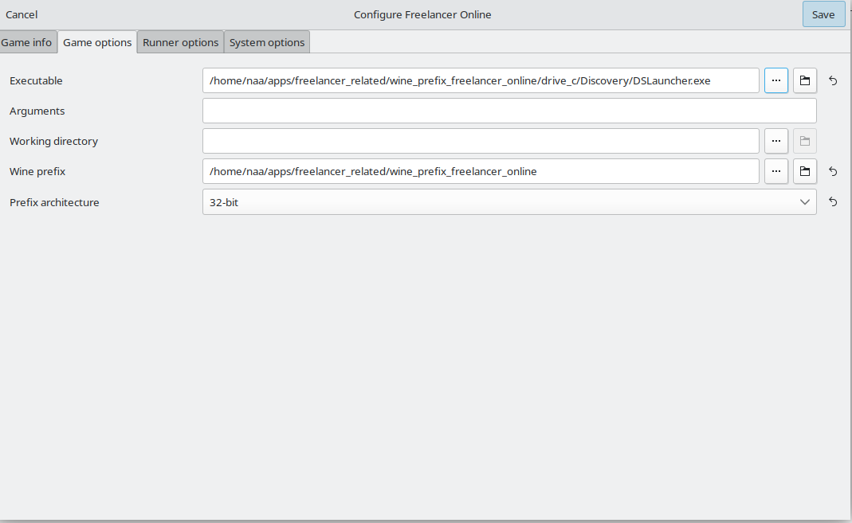
Task: Click the Working directory label
Action: point(53,141)
